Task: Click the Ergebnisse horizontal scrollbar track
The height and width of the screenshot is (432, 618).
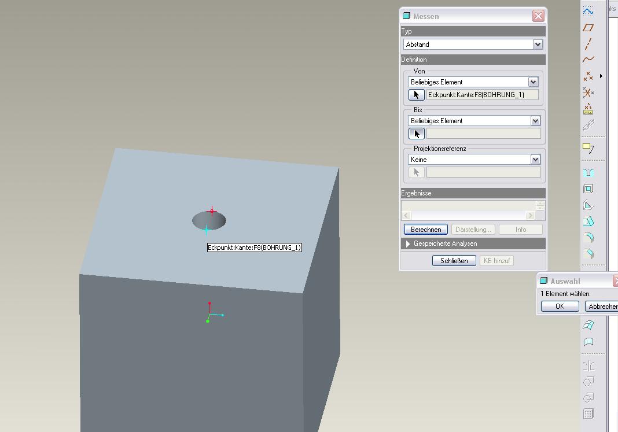Action: 468,215
